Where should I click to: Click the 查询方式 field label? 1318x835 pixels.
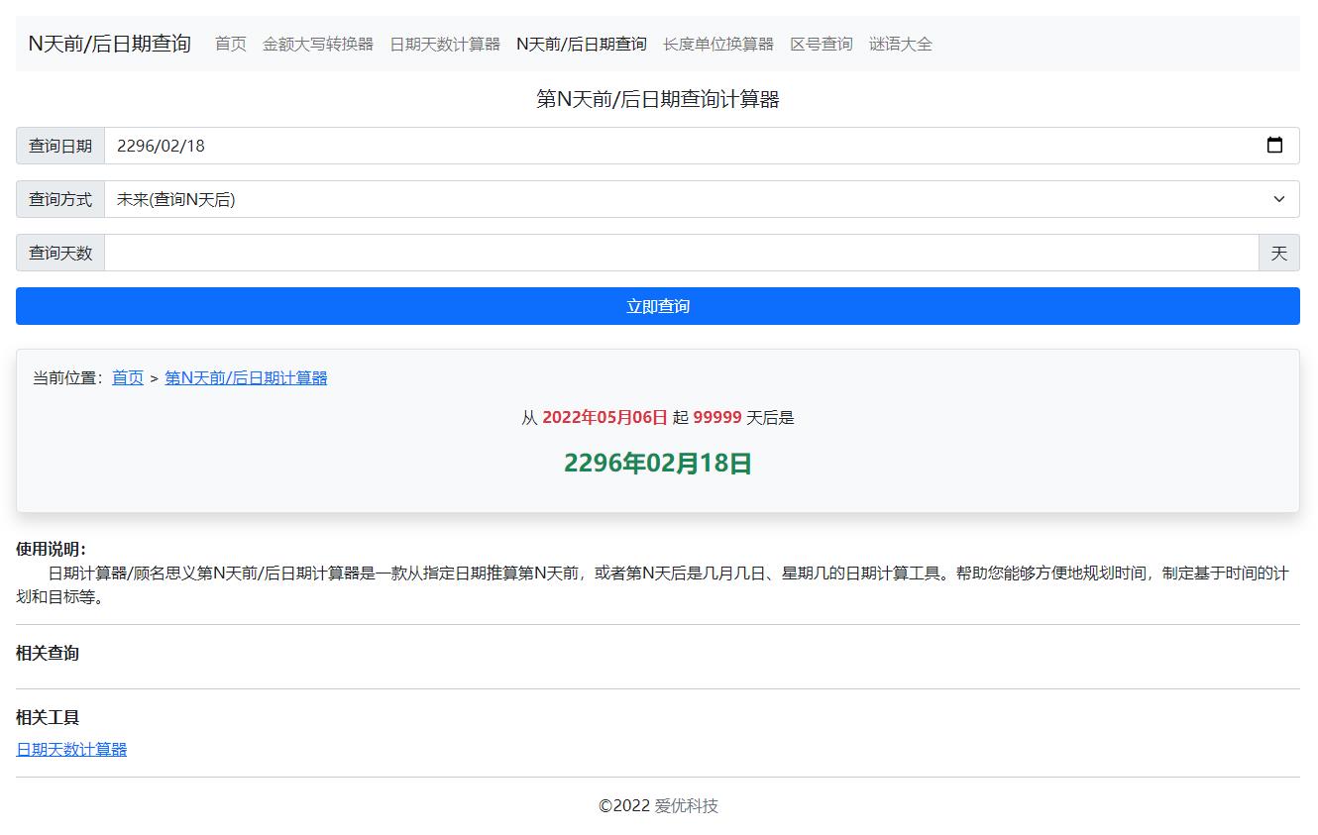(x=60, y=199)
